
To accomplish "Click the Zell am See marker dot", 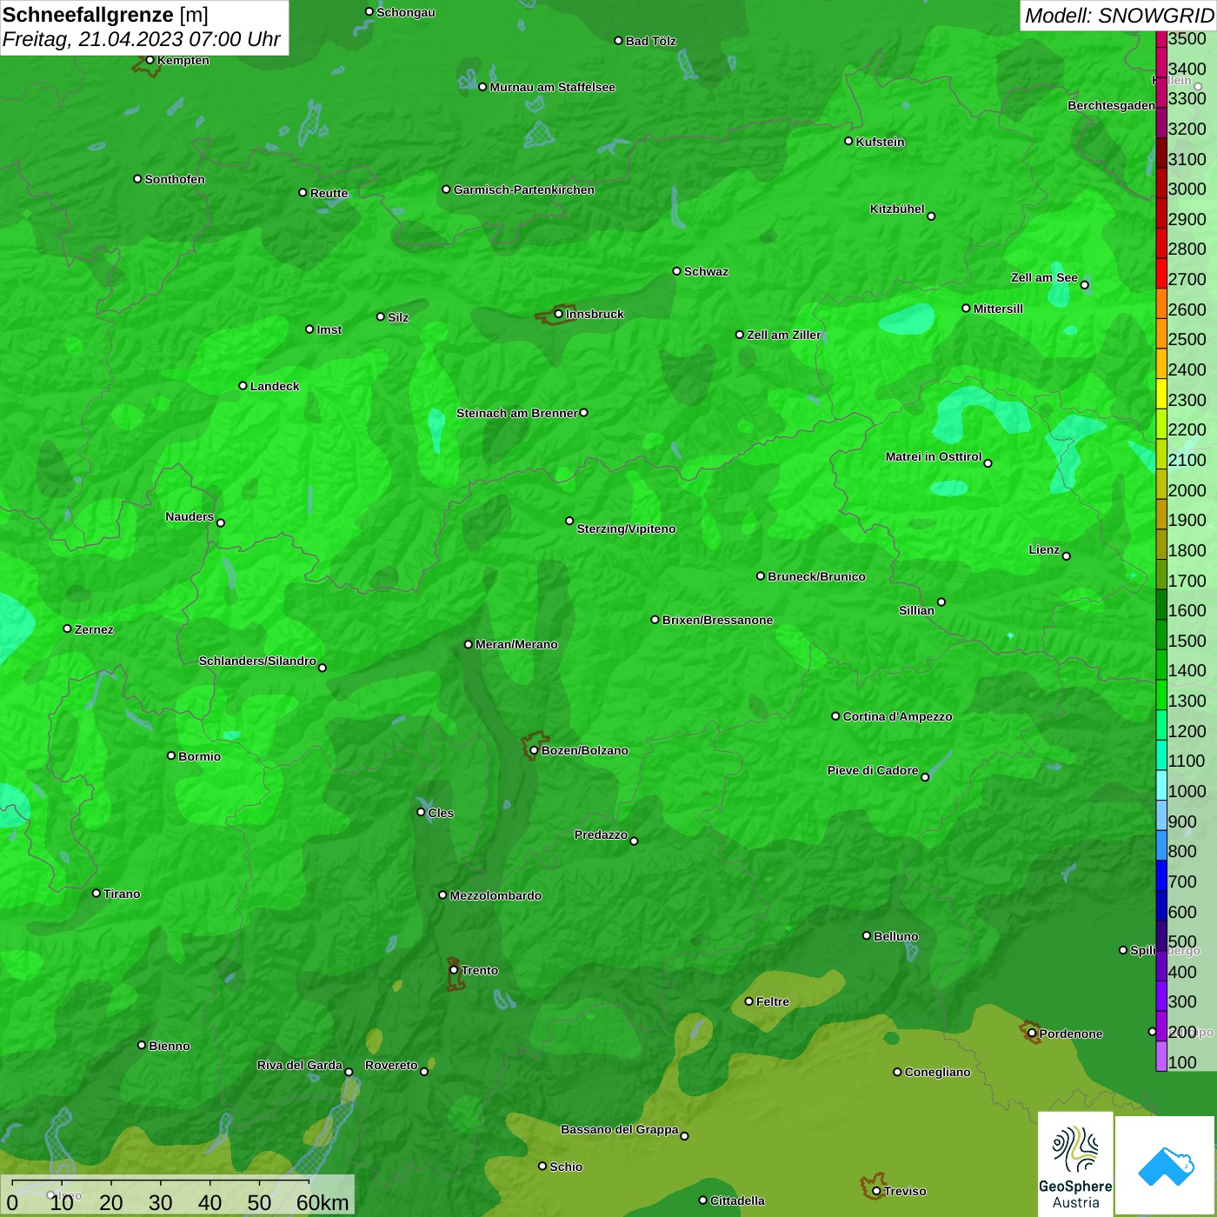I will (x=1084, y=285).
